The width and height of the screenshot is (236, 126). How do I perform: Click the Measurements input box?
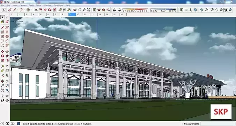[218, 124]
